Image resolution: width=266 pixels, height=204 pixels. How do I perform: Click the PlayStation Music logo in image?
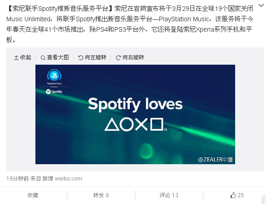(x=54, y=77)
